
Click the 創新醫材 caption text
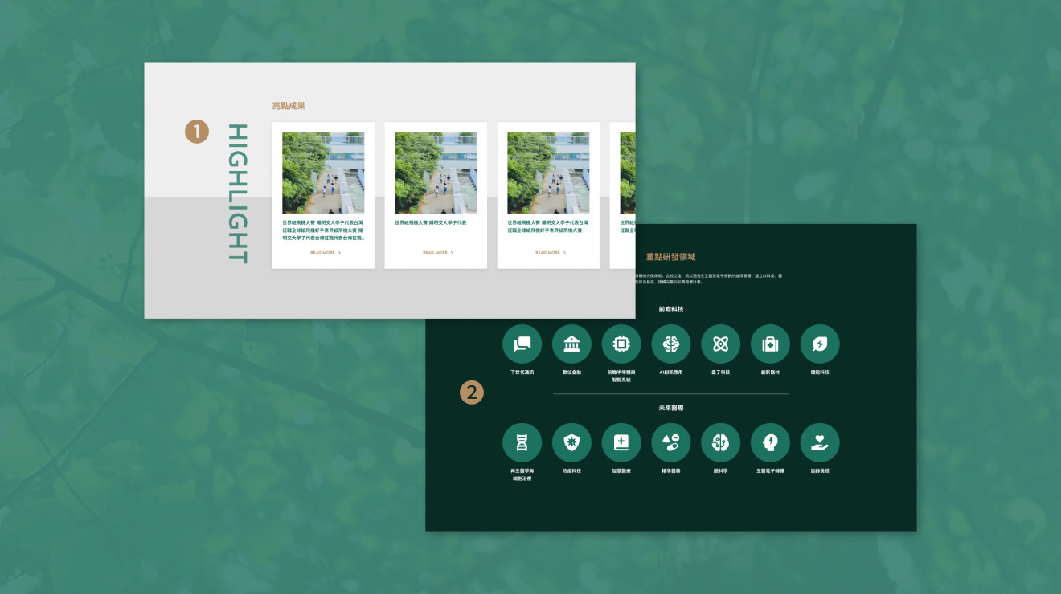click(771, 372)
